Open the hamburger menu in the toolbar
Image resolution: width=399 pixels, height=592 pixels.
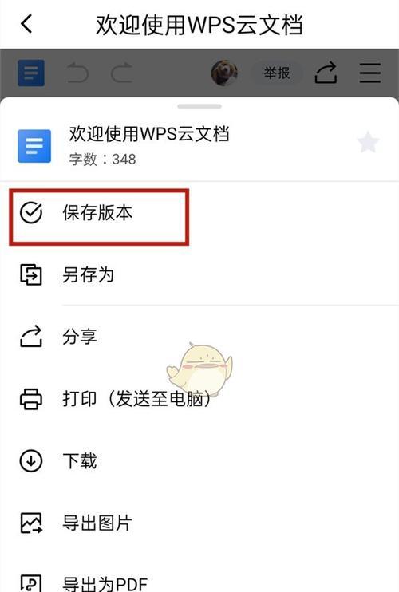pyautogui.click(x=370, y=73)
